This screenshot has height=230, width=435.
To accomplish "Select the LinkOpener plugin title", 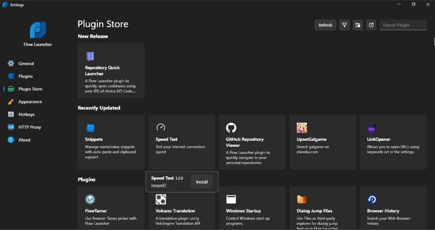I will click(378, 139).
